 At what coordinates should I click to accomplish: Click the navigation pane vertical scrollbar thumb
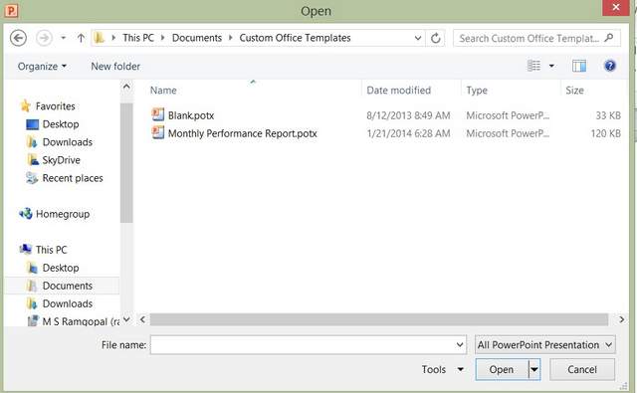[126, 162]
